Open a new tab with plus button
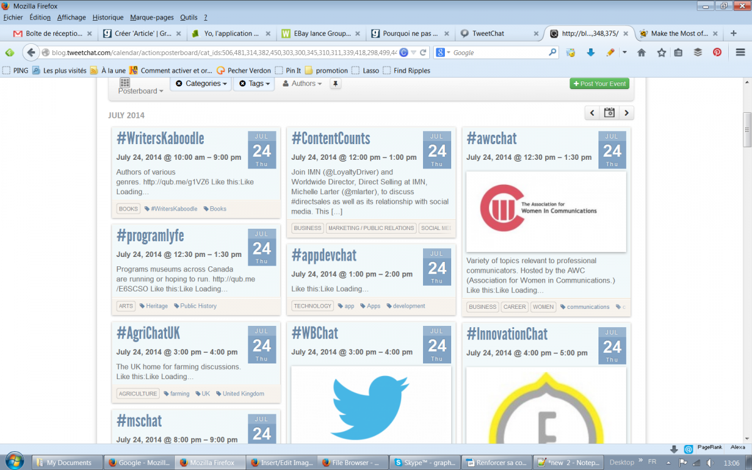This screenshot has height=470, width=752. (733, 33)
